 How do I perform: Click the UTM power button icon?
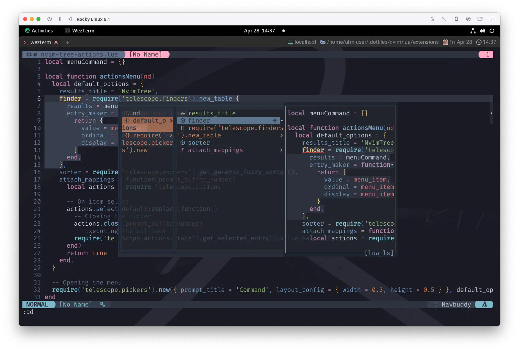50,19
